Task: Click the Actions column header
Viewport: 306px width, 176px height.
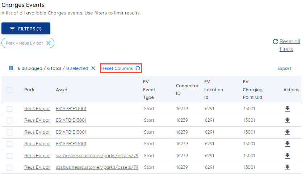Action: [x=291, y=90]
